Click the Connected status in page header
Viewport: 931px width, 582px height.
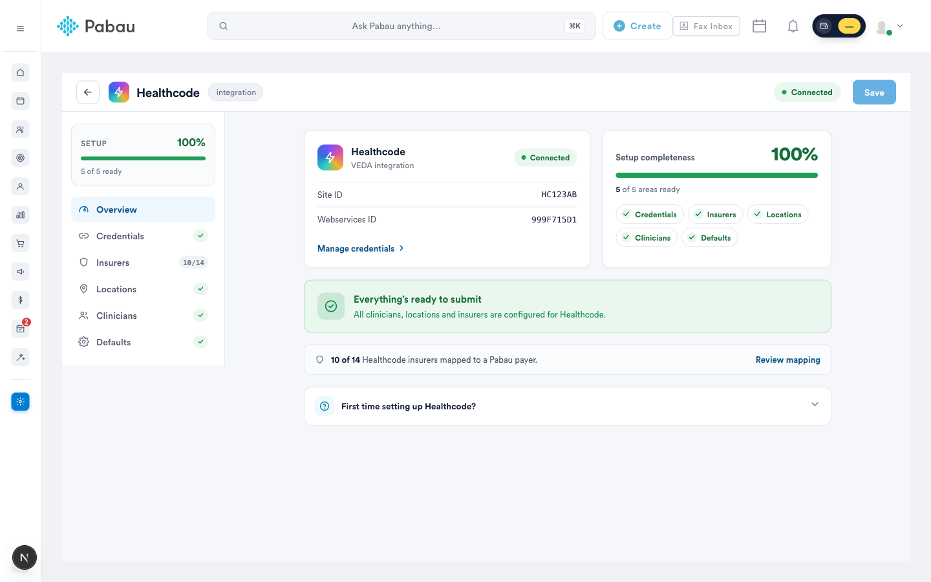[x=807, y=92]
